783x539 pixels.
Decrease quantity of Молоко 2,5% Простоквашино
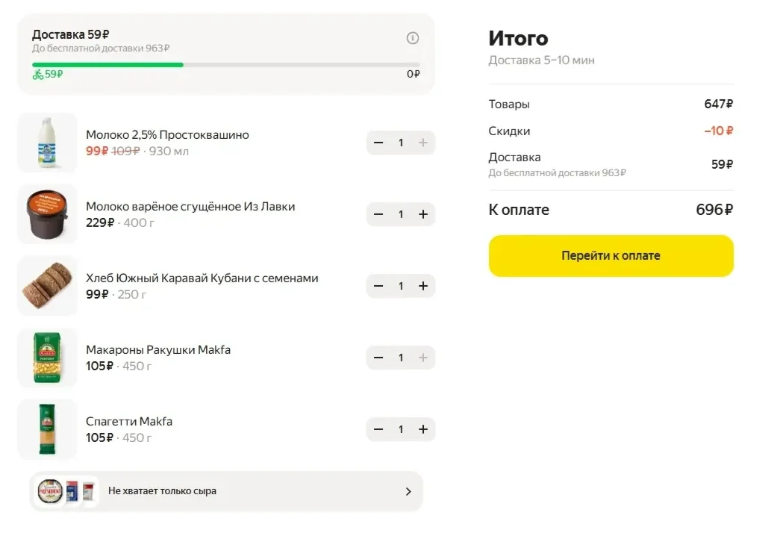[x=378, y=143]
